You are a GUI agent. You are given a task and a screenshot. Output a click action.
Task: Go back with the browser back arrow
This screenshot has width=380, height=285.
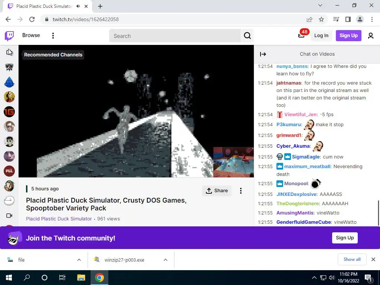click(x=8, y=19)
